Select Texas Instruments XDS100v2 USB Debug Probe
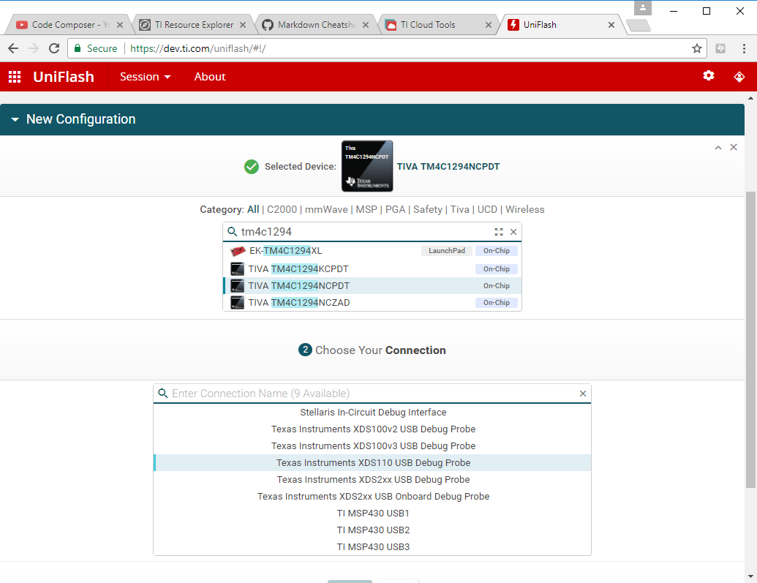757x583 pixels. click(372, 429)
